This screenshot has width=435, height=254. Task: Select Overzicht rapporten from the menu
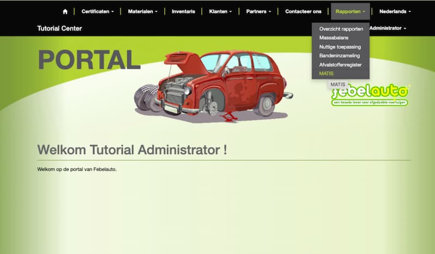(x=341, y=29)
